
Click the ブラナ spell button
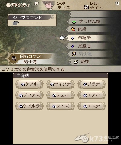(x=92, y=84)
